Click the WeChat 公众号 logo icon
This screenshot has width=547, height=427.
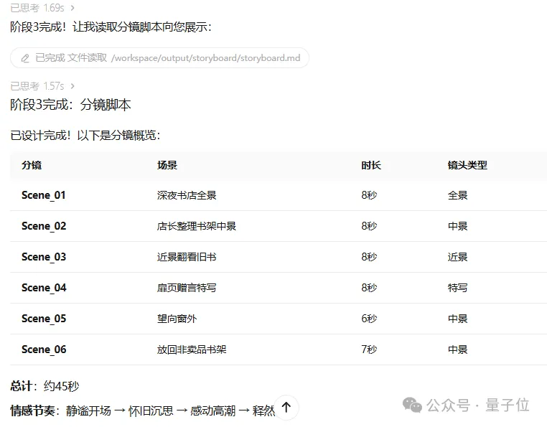(413, 405)
